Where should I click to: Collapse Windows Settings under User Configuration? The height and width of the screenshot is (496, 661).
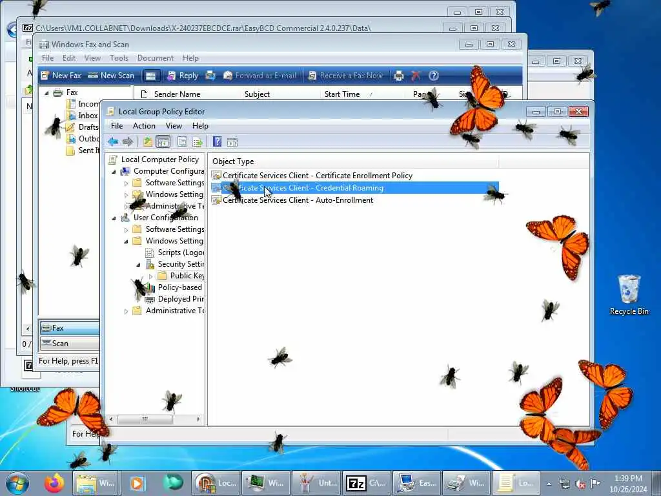point(126,242)
